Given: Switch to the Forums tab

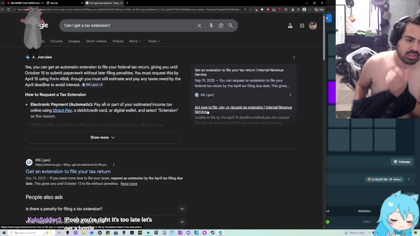Looking at the screenshot, I should click(x=56, y=41).
